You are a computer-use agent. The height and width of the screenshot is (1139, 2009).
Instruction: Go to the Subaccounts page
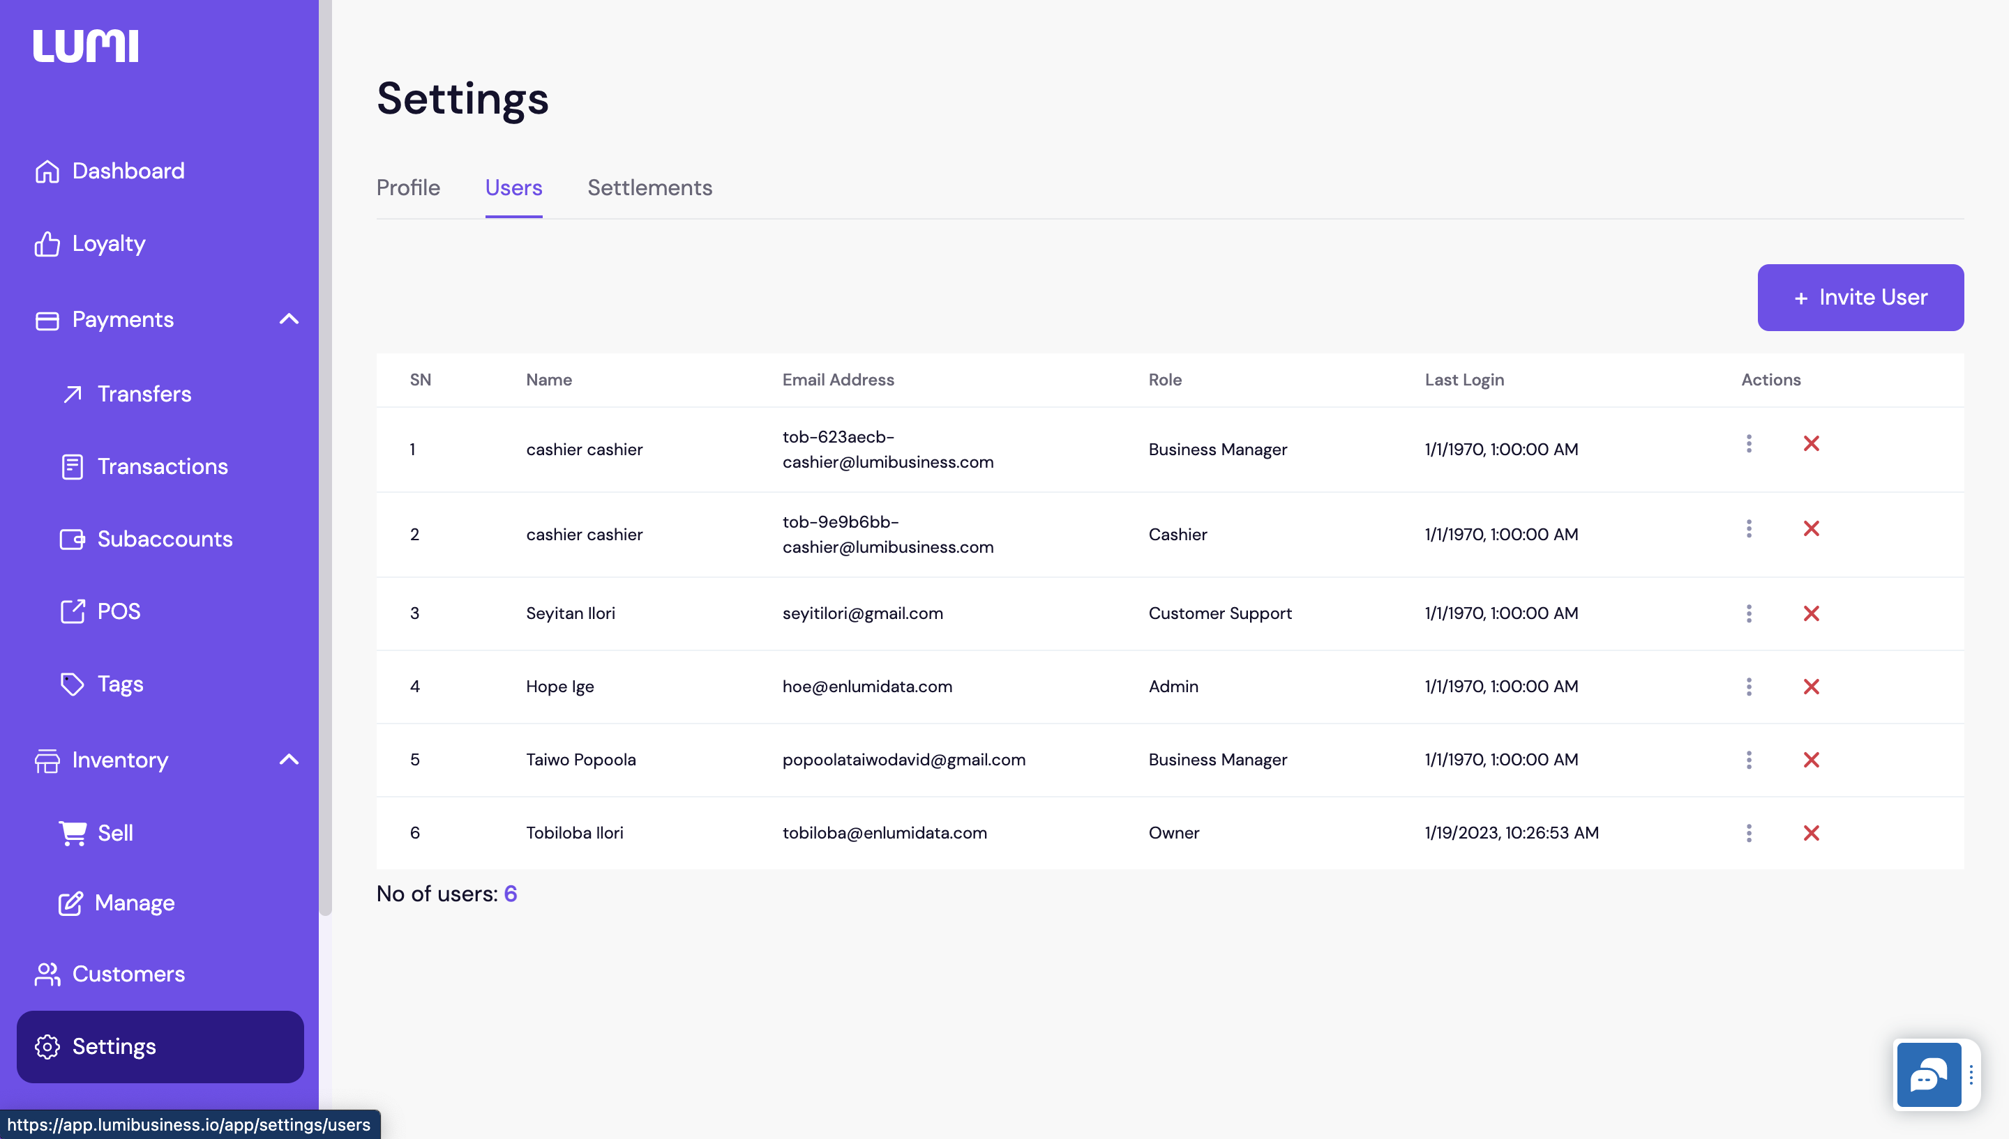165,539
